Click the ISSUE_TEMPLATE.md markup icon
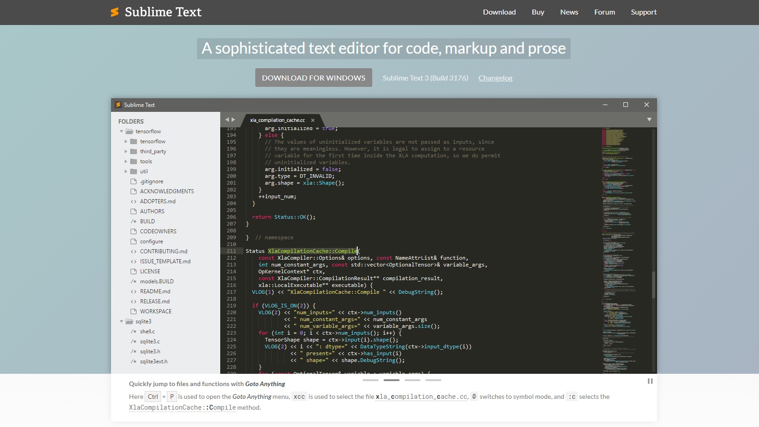Viewport: 759px width, 427px height. coord(134,261)
